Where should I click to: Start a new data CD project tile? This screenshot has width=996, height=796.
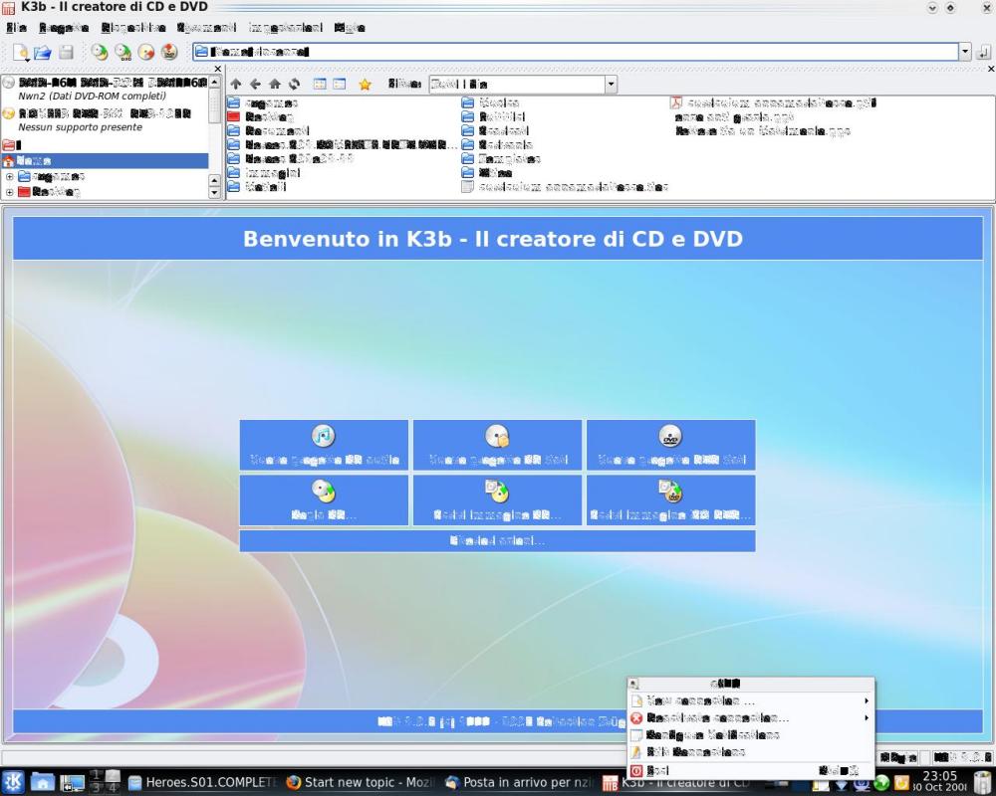[x=497, y=445]
